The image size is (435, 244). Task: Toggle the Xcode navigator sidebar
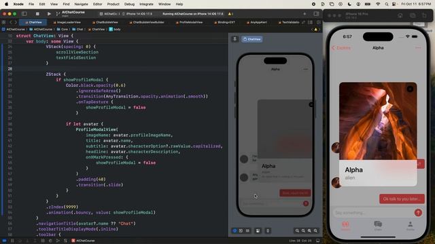click(x=24, y=14)
